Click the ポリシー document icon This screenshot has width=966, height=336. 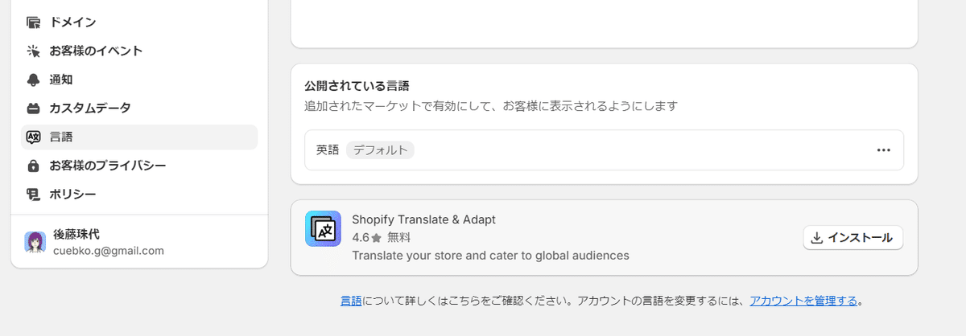point(33,195)
